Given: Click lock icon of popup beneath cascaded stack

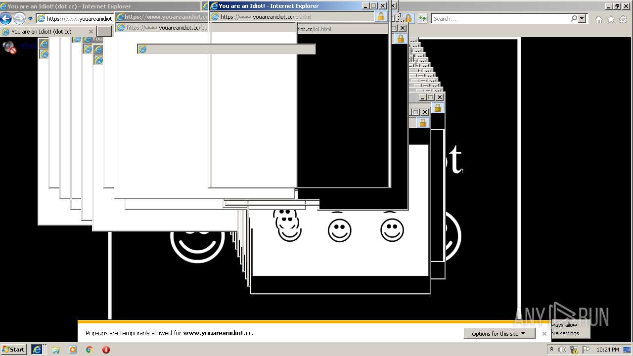Looking at the screenshot, I should coord(438,108).
